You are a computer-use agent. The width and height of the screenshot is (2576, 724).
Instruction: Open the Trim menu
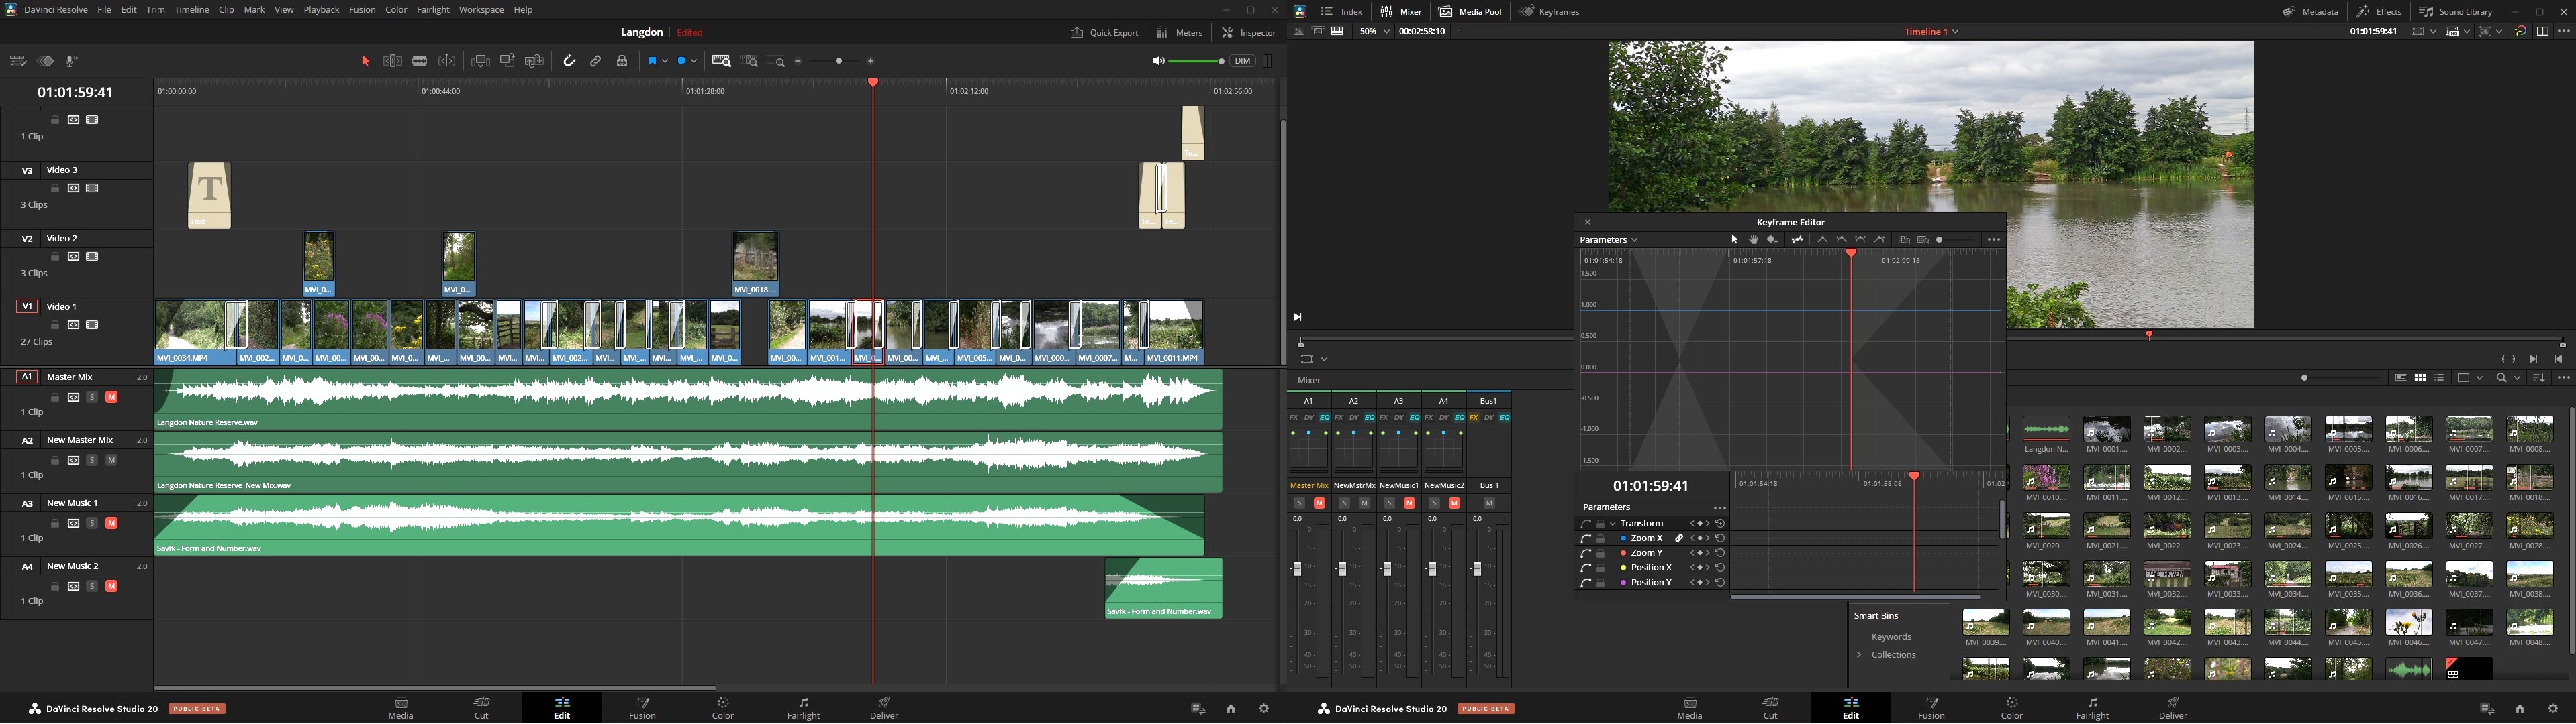(156, 10)
